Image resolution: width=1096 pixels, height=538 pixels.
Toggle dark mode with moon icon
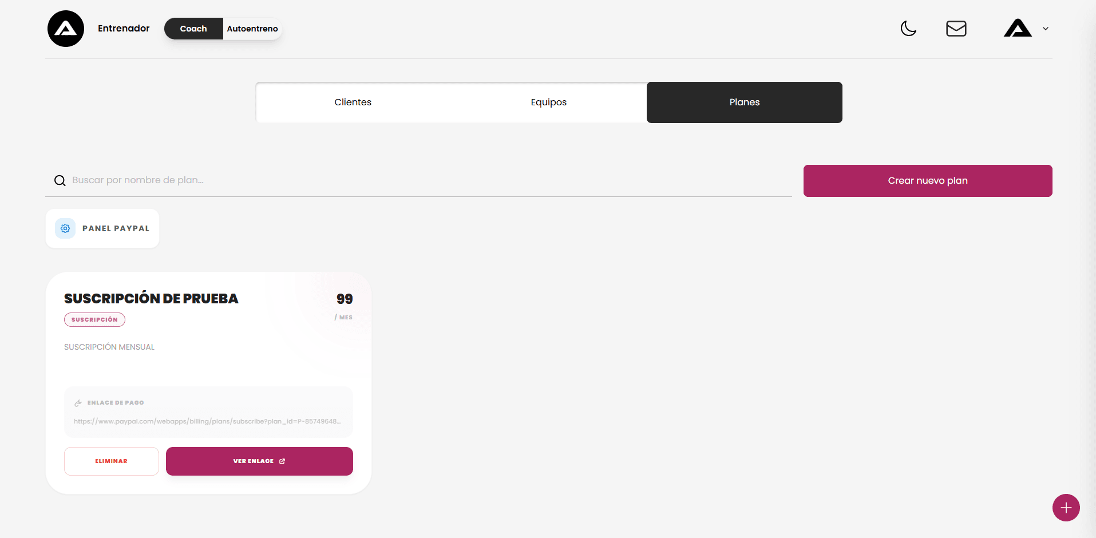coord(908,29)
